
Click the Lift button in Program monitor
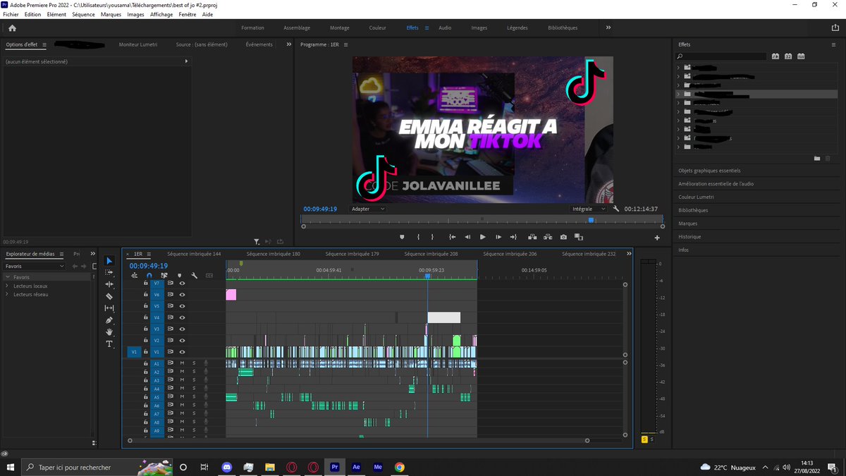point(531,237)
